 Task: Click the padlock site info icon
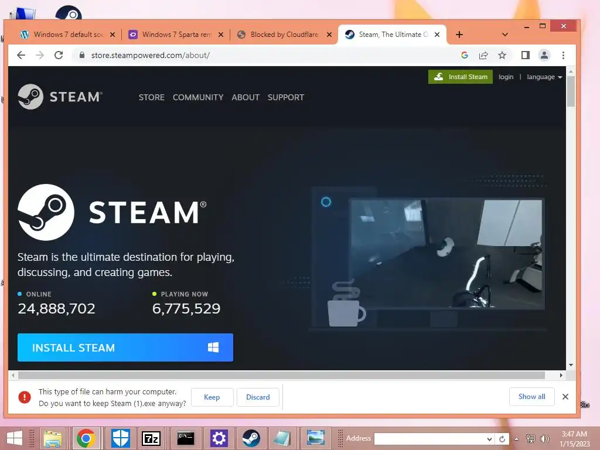click(x=81, y=55)
